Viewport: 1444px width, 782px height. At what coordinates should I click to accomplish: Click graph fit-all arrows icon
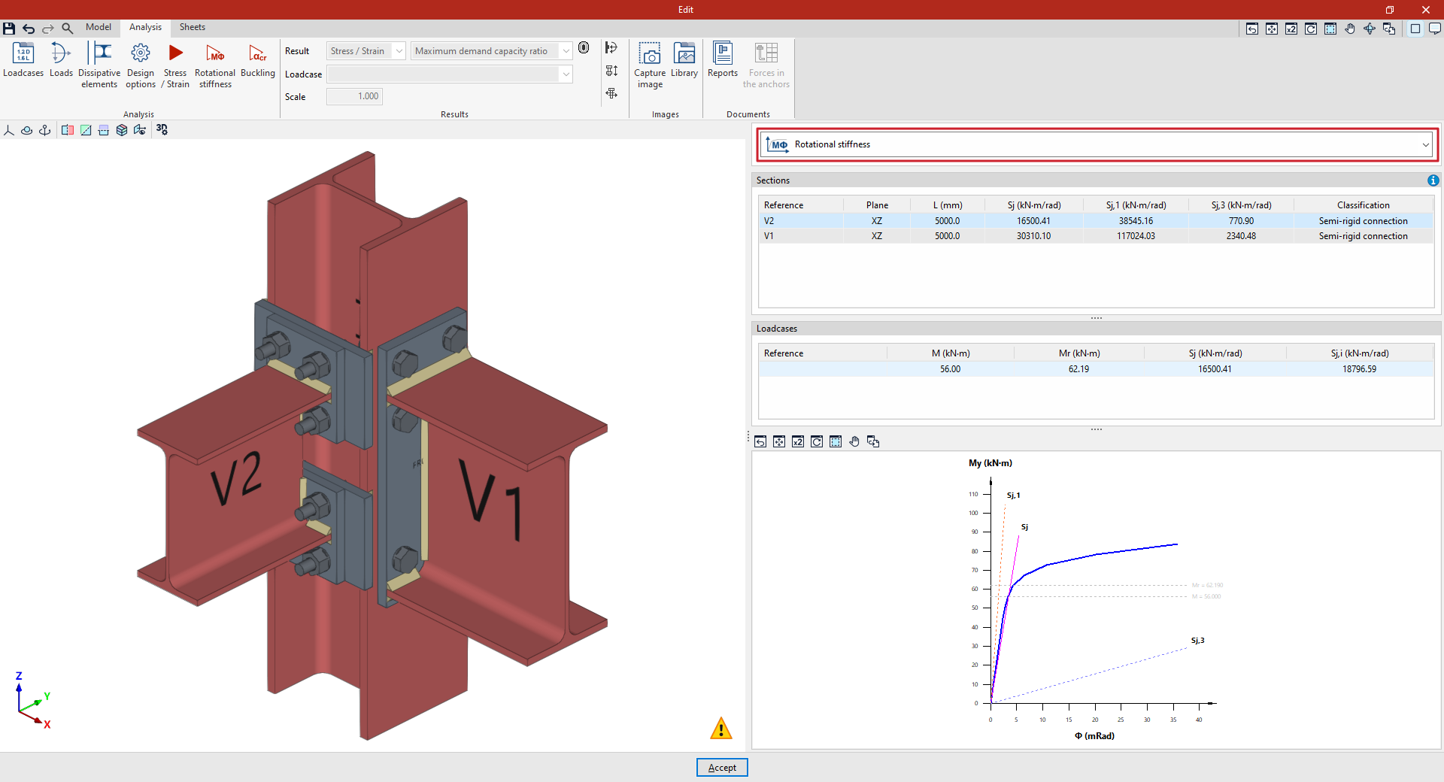pyautogui.click(x=779, y=441)
